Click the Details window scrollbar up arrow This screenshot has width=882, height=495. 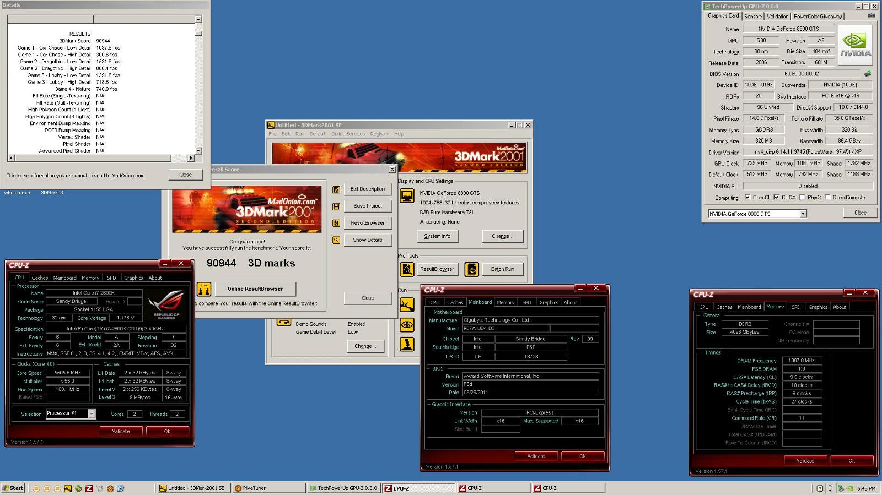pyautogui.click(x=198, y=19)
